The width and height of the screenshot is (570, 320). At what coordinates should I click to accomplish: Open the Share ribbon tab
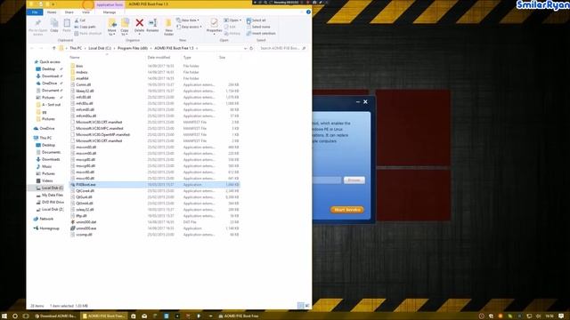point(69,12)
